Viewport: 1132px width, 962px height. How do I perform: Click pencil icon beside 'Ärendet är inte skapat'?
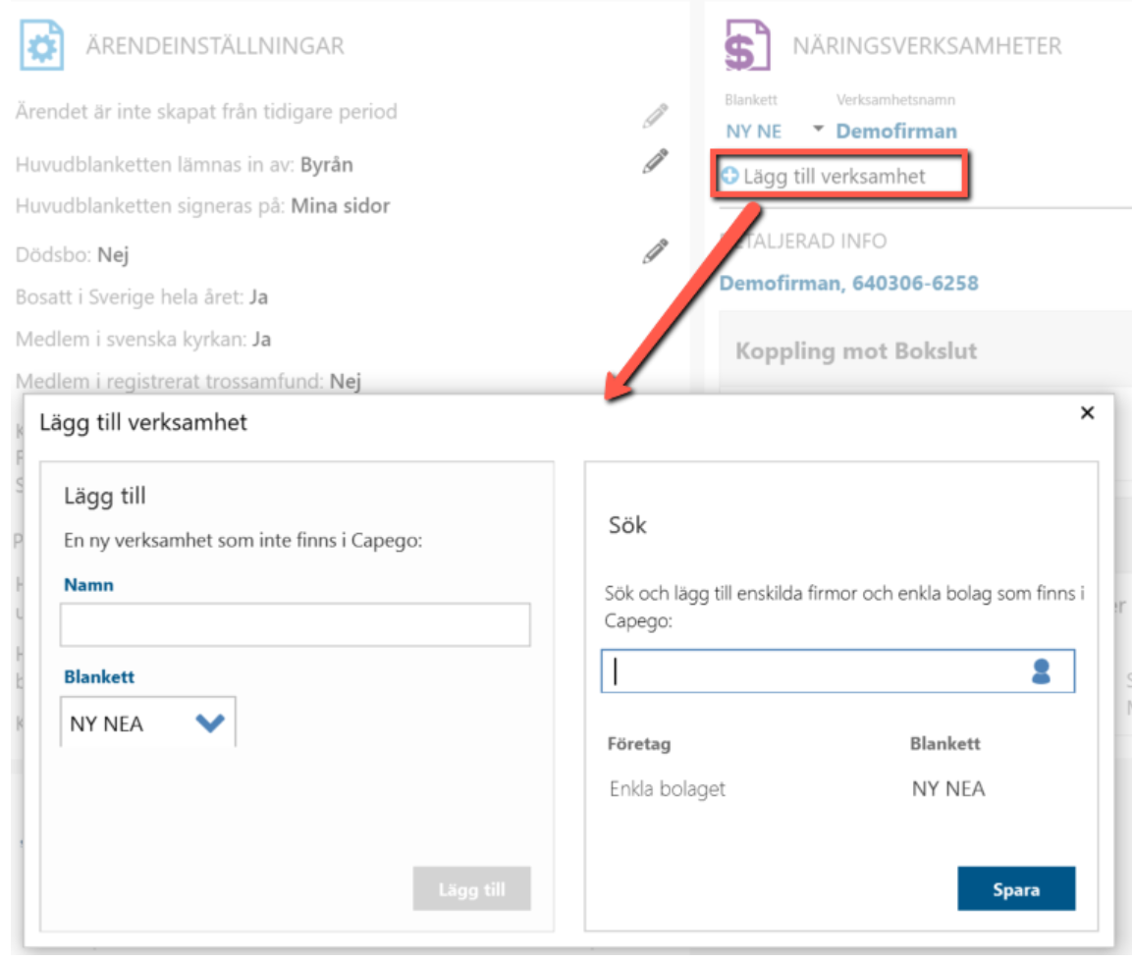tap(655, 115)
